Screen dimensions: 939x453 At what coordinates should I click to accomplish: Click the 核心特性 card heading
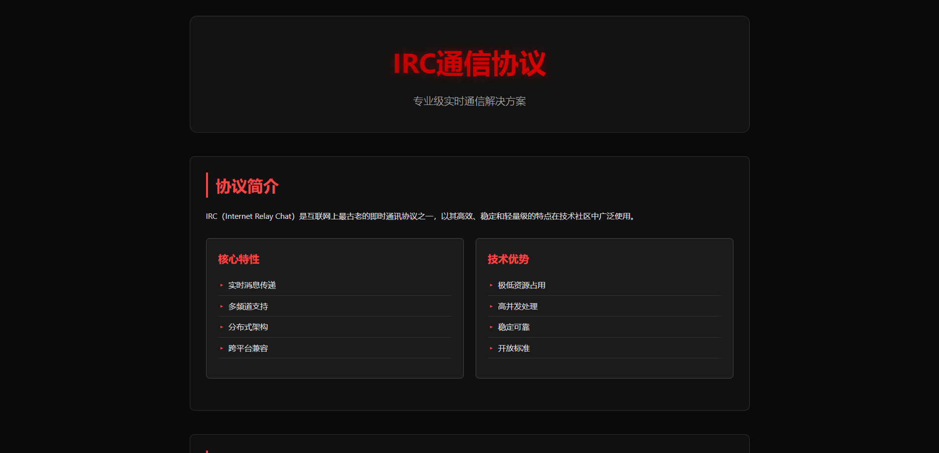[239, 259]
